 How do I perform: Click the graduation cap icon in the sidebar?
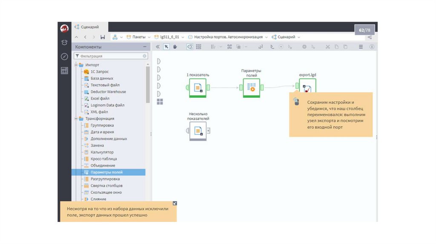click(x=64, y=43)
